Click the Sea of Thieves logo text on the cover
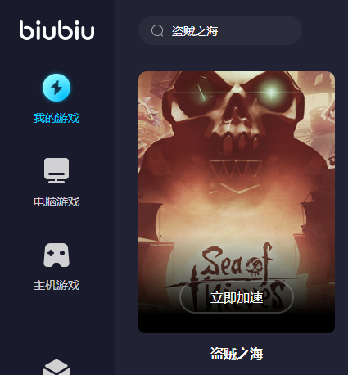348x375 pixels. click(235, 277)
